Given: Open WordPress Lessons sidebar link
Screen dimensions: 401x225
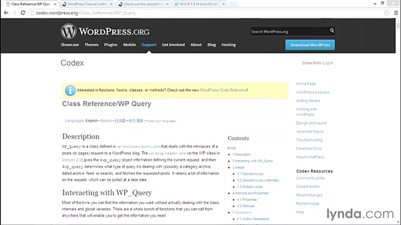Looking at the screenshot, I should tap(313, 92).
